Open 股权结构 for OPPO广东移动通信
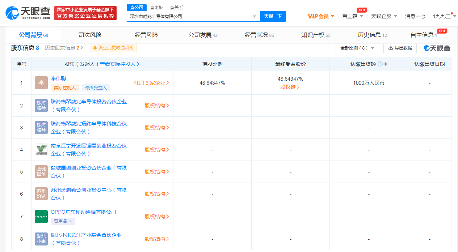The image size is (458, 252). pyautogui.click(x=157, y=217)
